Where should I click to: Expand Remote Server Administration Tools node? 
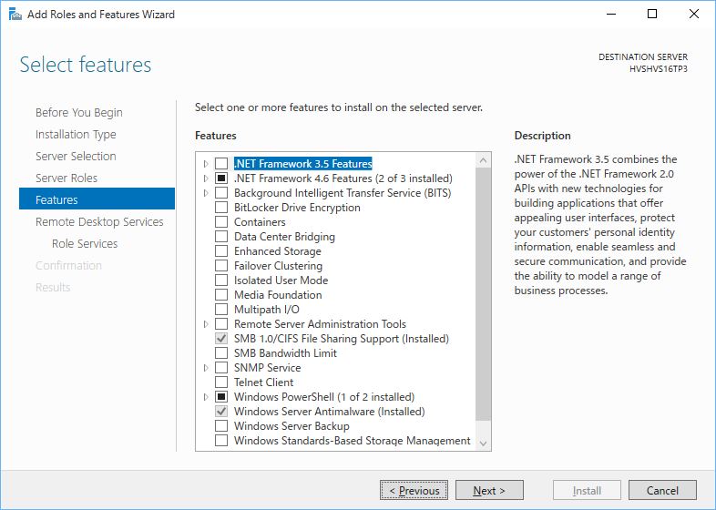[206, 324]
